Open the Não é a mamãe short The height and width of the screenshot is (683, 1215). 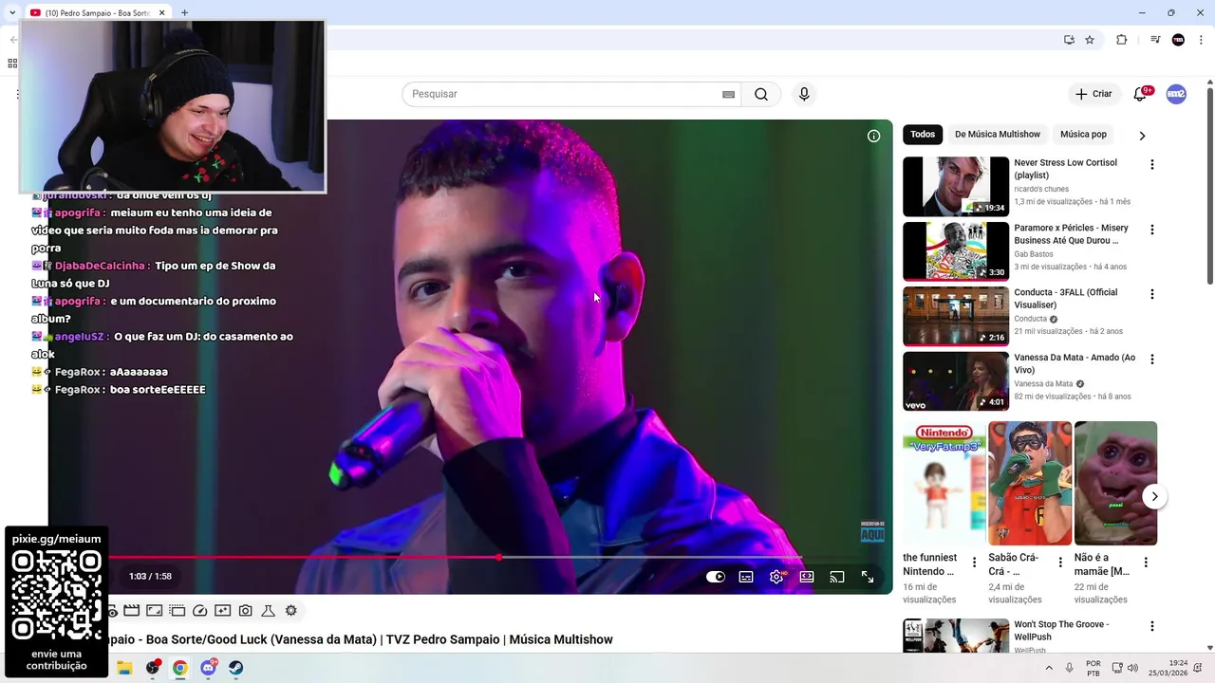[x=1115, y=484]
